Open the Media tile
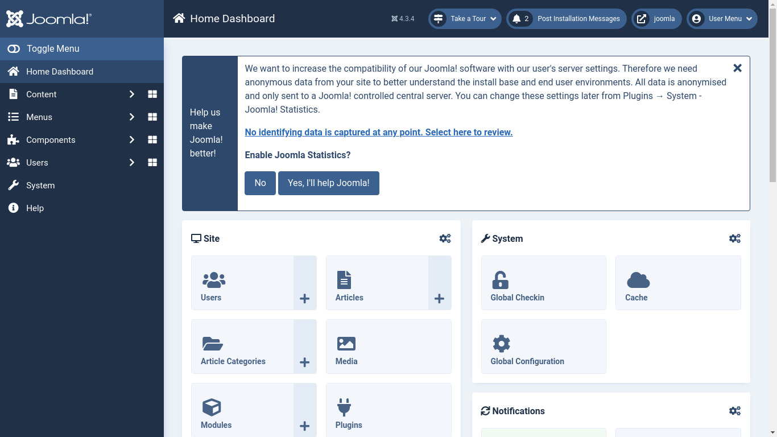This screenshot has width=777, height=437. pyautogui.click(x=388, y=347)
